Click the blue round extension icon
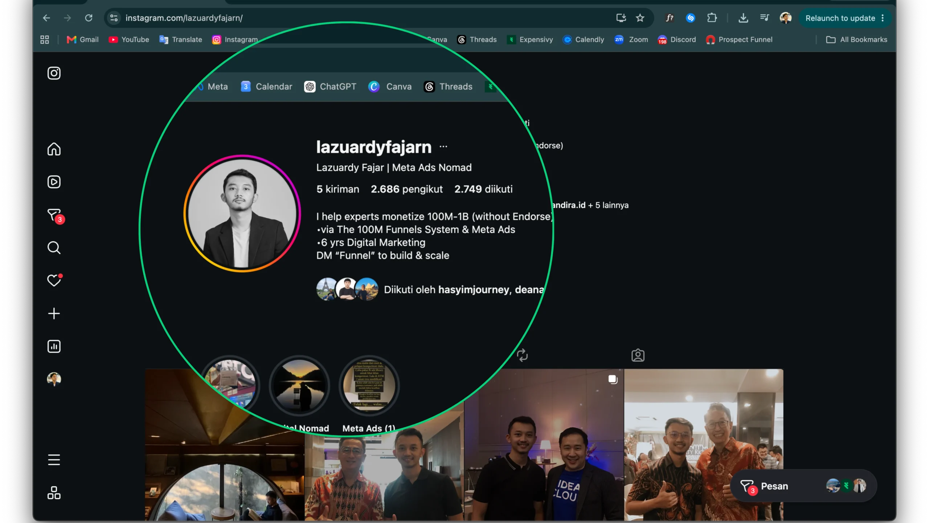 click(x=691, y=18)
